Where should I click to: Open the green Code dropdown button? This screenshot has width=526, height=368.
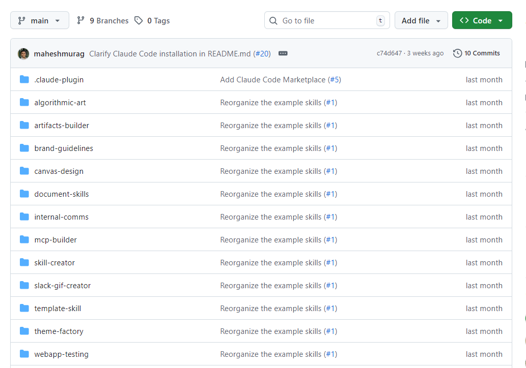482,20
